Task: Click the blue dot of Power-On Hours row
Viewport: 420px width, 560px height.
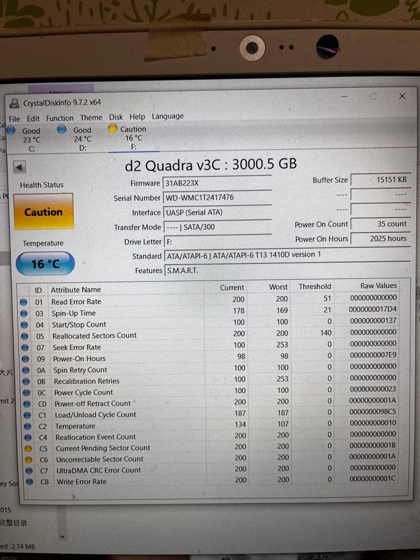Action: (x=25, y=359)
